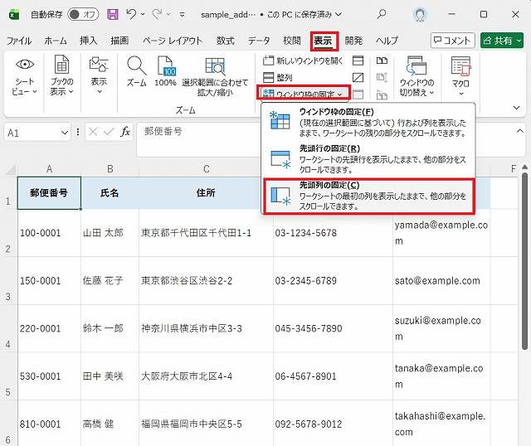Click the 100% zoom icon
Screen dimensions: 531x446
click(x=165, y=72)
